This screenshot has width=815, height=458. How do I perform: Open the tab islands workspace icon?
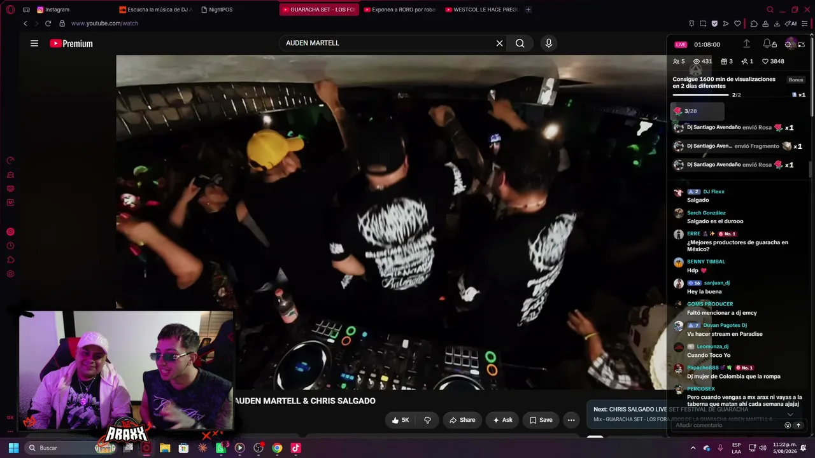coord(26,10)
